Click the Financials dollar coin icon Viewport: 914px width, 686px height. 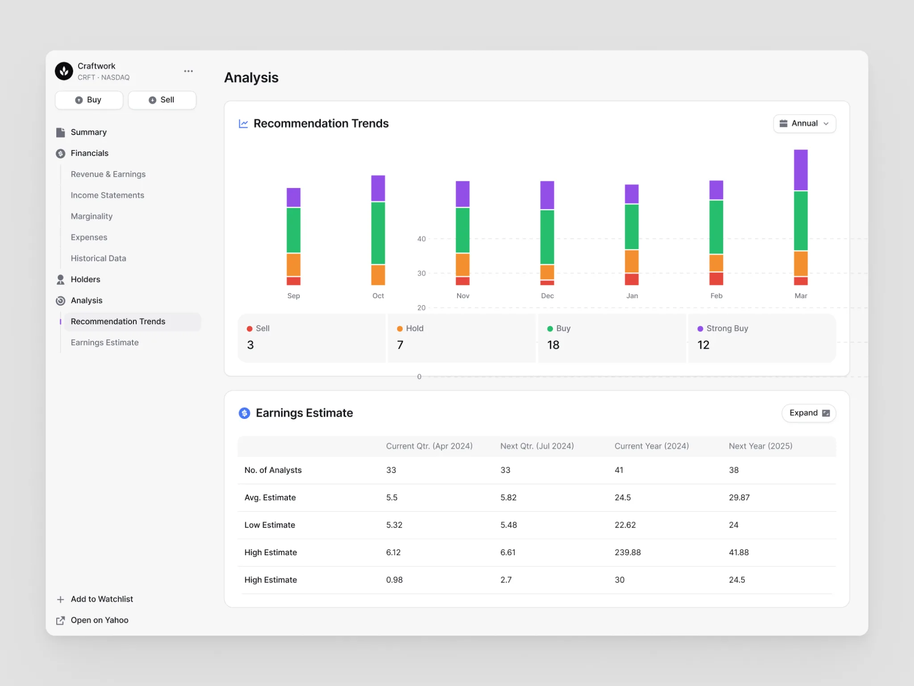[x=61, y=154]
